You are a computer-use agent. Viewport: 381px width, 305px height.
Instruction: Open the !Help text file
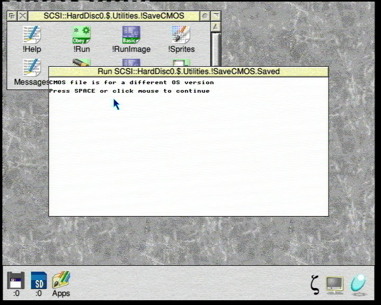pos(32,39)
